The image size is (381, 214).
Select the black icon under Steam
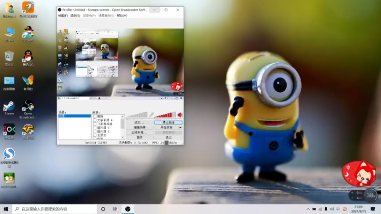(x=9, y=132)
